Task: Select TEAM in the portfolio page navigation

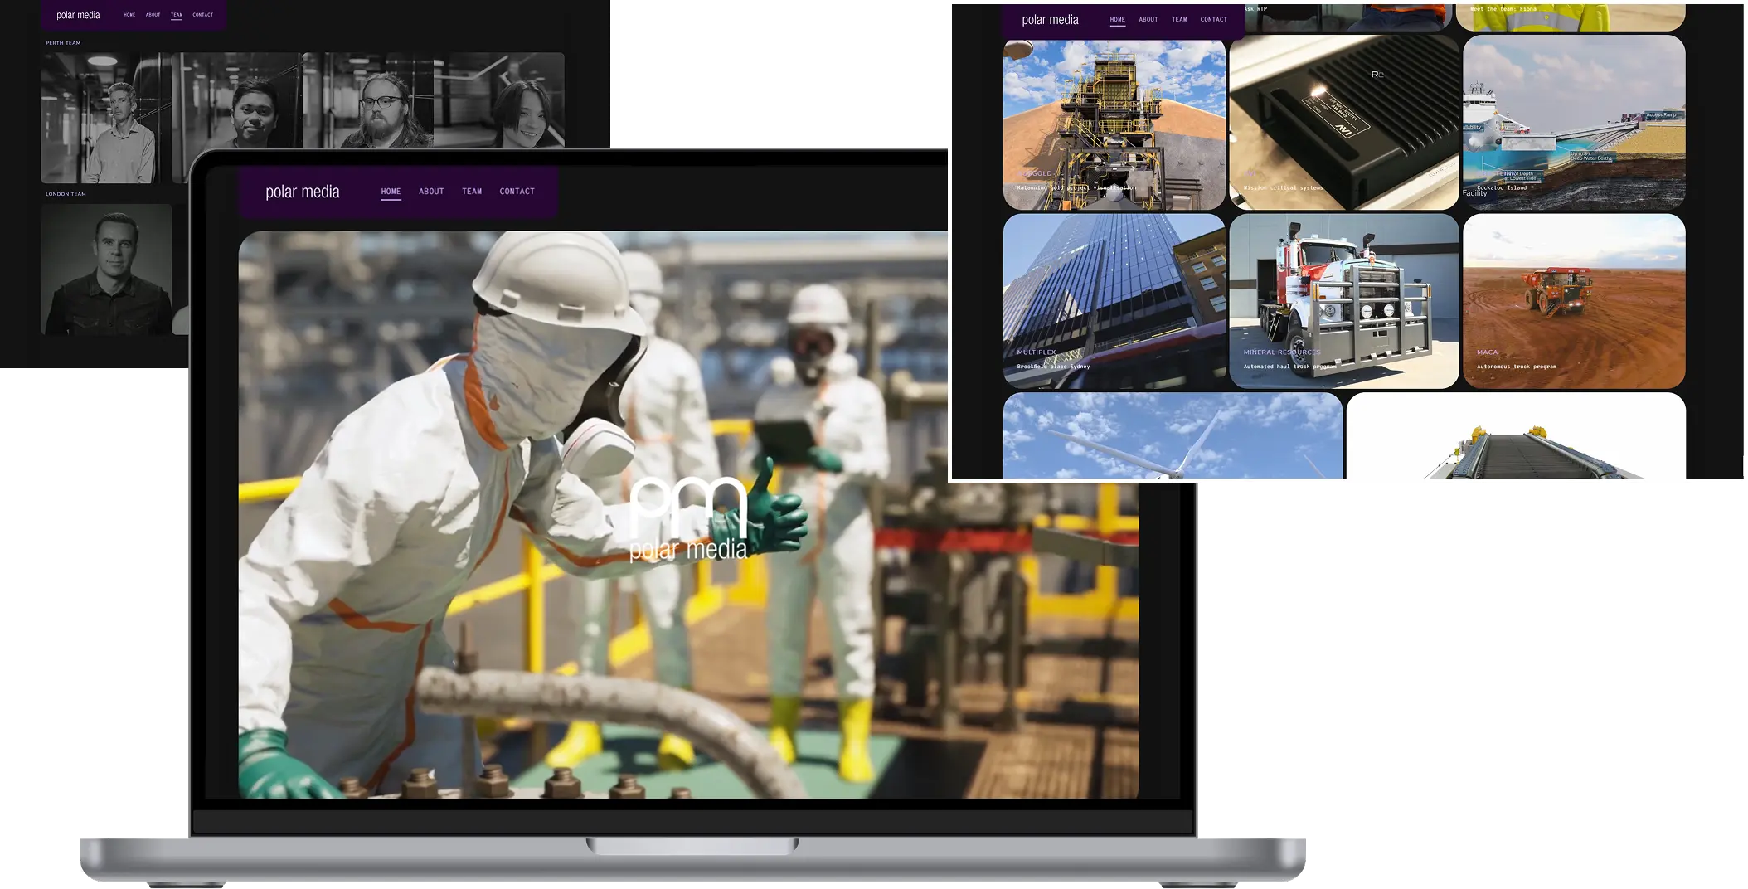Action: (1179, 20)
